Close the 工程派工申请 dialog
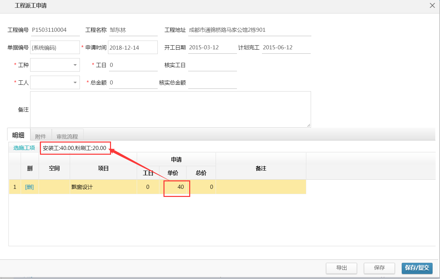440x279 pixels. click(x=432, y=6)
